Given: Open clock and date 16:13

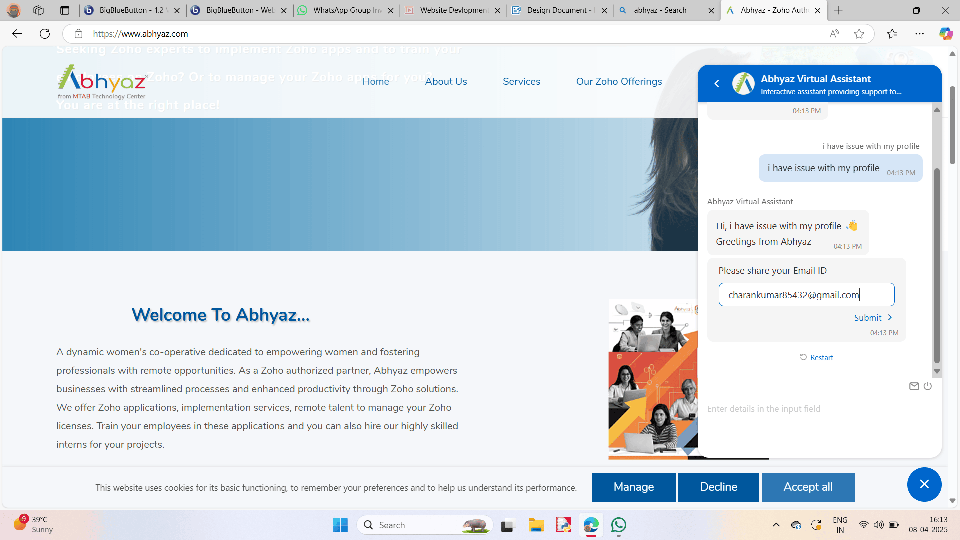Looking at the screenshot, I should coord(928,525).
